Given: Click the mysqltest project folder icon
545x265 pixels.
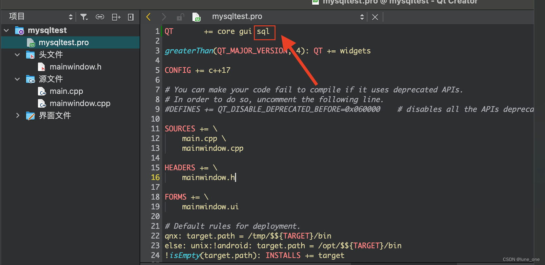Looking at the screenshot, I should pos(20,31).
